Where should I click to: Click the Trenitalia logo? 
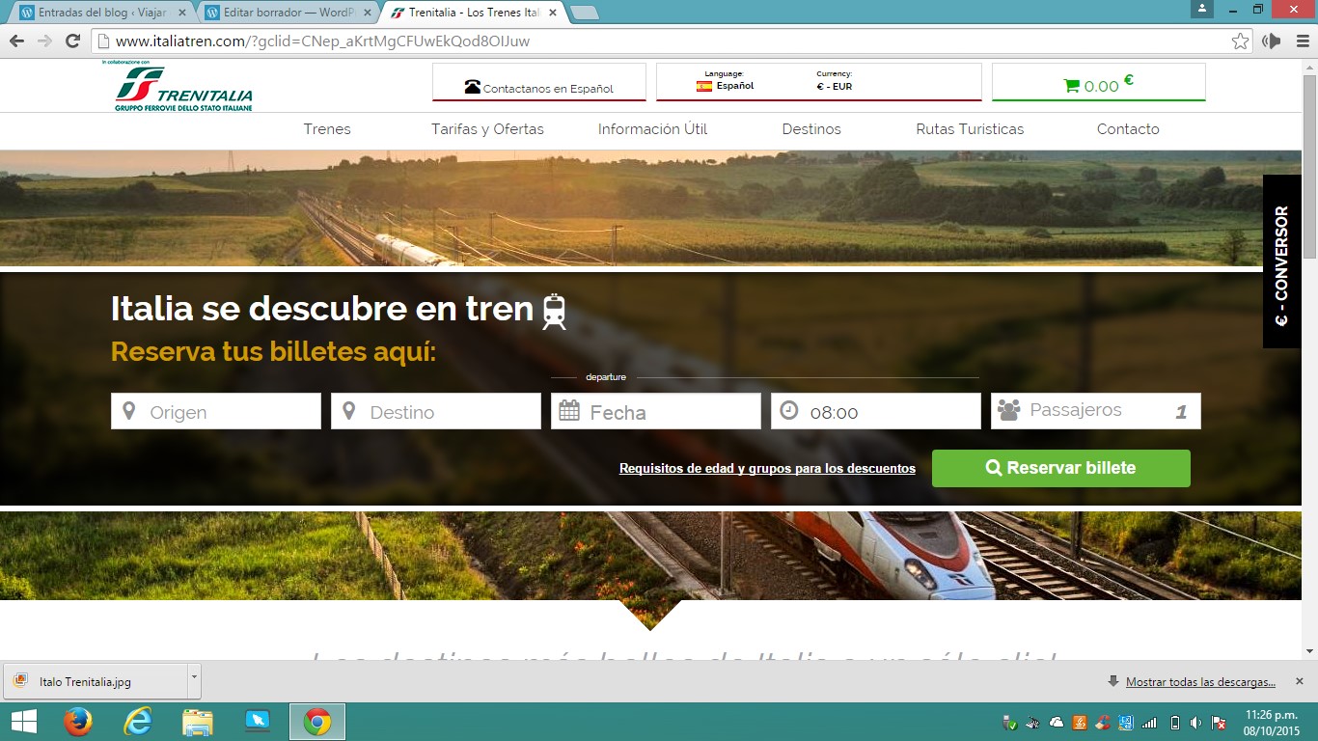(x=183, y=88)
